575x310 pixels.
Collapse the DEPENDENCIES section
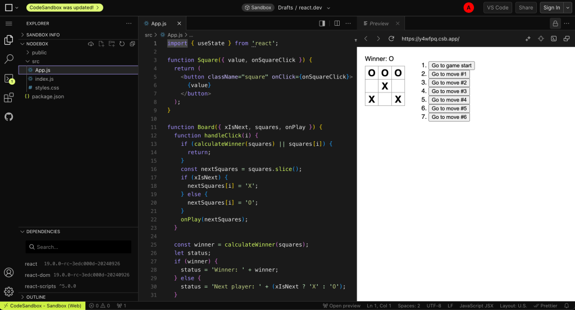(x=43, y=232)
